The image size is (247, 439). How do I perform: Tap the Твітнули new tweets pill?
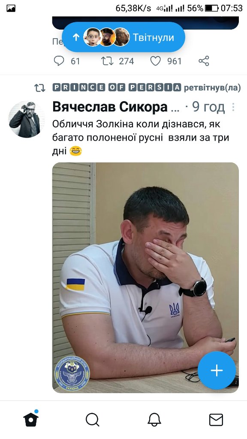click(x=123, y=37)
